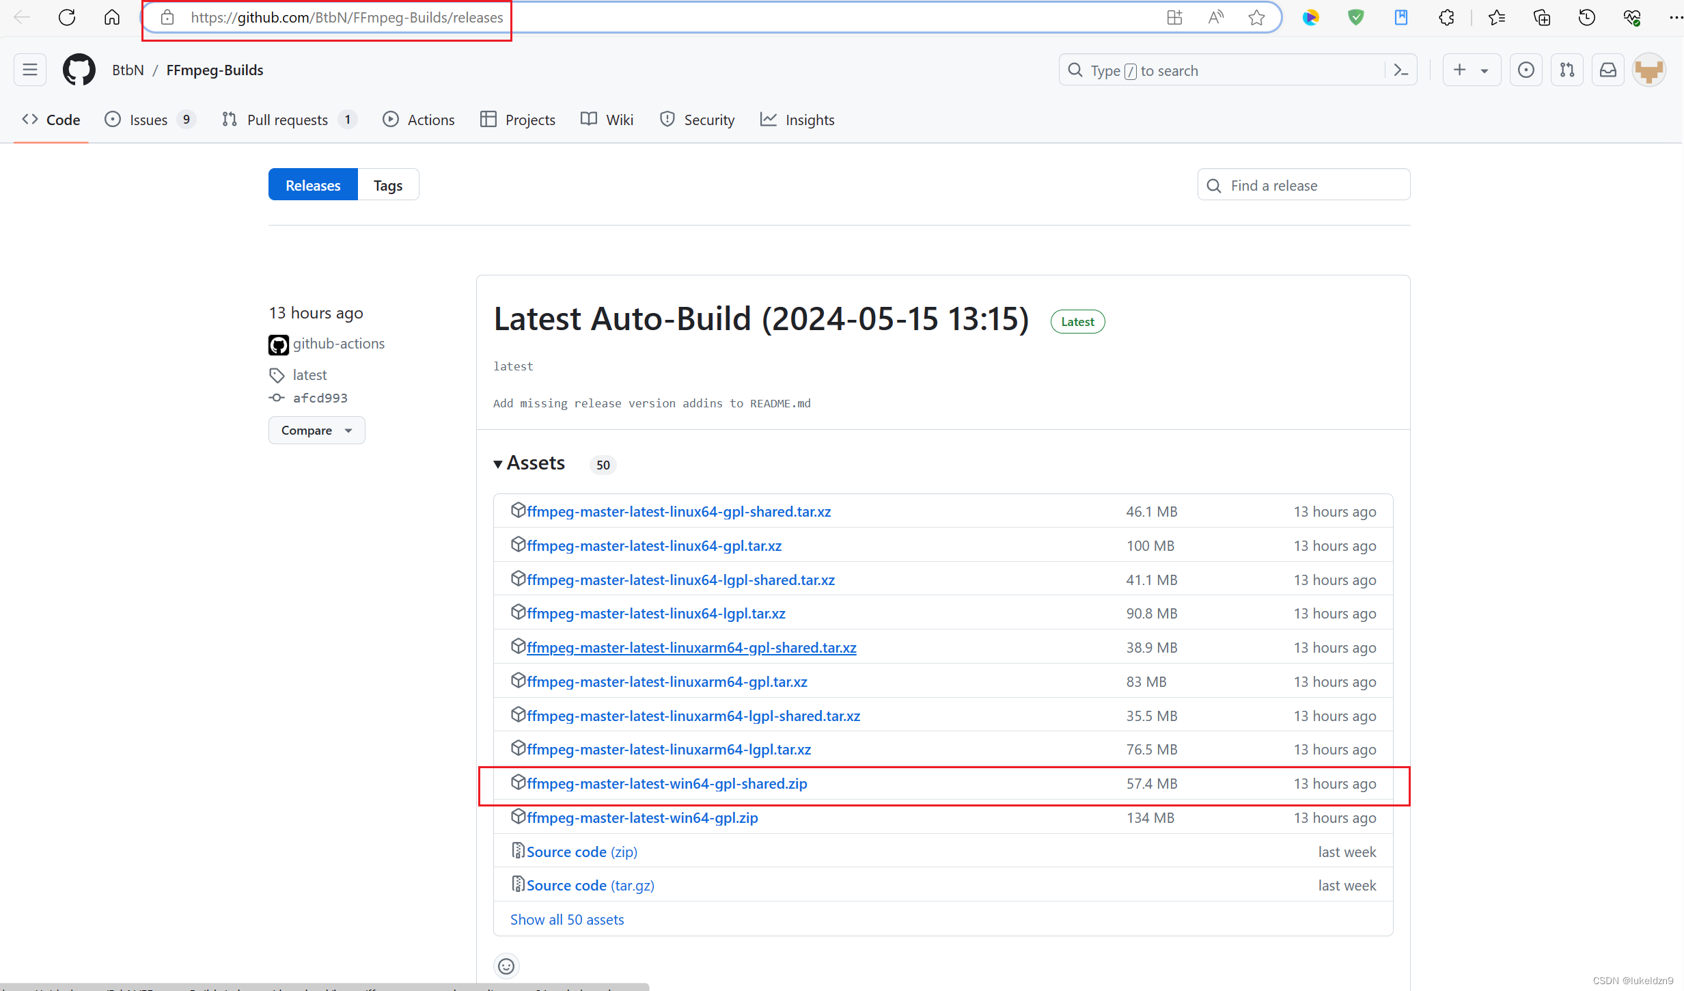Image resolution: width=1684 pixels, height=991 pixels.
Task: Open the user profile avatar menu
Action: (x=1649, y=70)
